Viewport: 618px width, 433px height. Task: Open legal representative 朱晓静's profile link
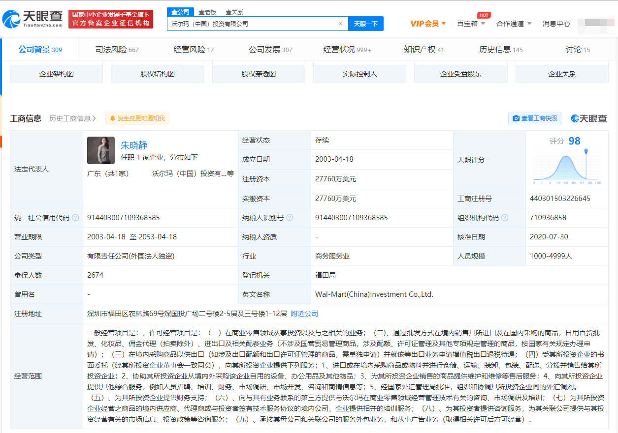tap(134, 145)
